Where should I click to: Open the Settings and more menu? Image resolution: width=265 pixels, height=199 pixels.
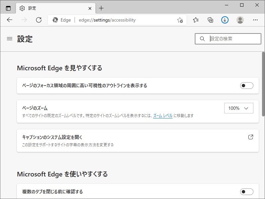point(255,20)
